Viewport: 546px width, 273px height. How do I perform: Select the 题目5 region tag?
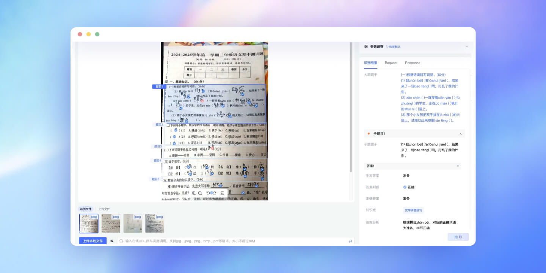(x=155, y=179)
